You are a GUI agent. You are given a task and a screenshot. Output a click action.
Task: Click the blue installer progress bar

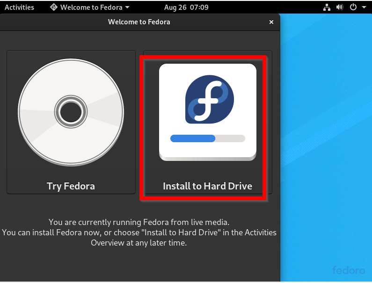coord(208,138)
